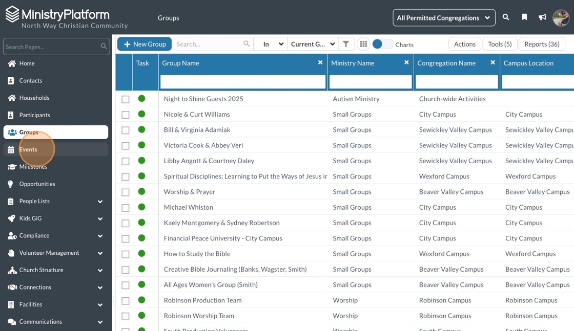Screen dimensions: 574x331
Task: Open the Reports (36) menu
Action: [542, 44]
